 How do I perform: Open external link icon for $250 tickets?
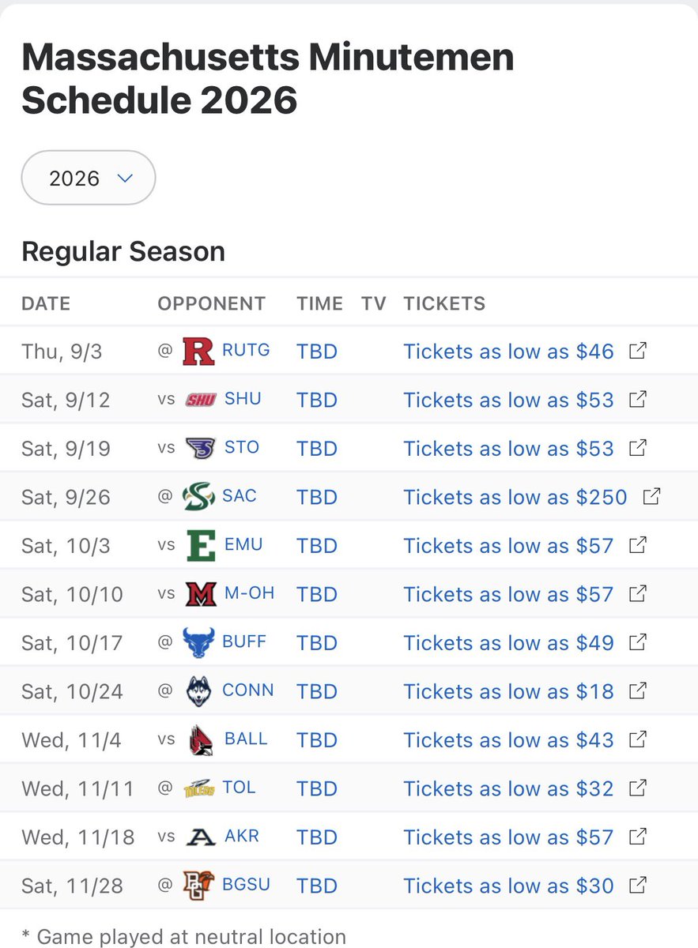(x=651, y=496)
